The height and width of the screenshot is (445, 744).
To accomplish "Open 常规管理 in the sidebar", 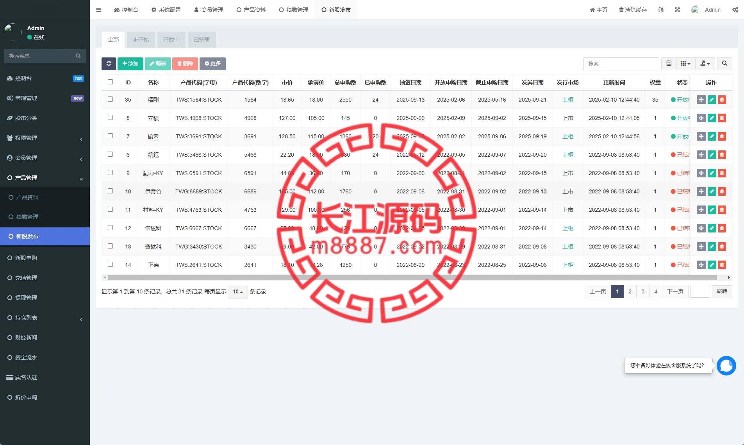I will [45, 98].
